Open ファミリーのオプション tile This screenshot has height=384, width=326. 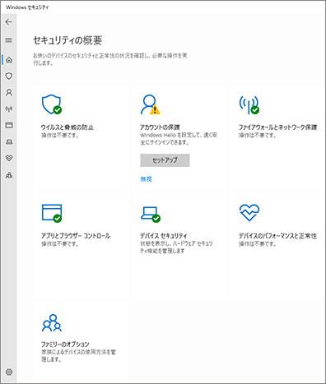65,345
